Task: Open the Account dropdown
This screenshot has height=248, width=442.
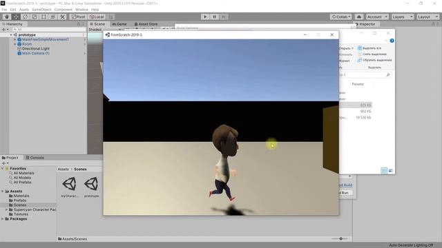Action: click(377, 17)
